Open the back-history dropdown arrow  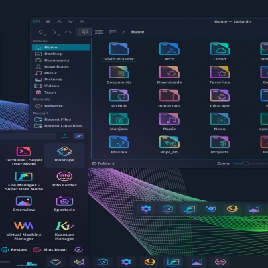(45, 35)
